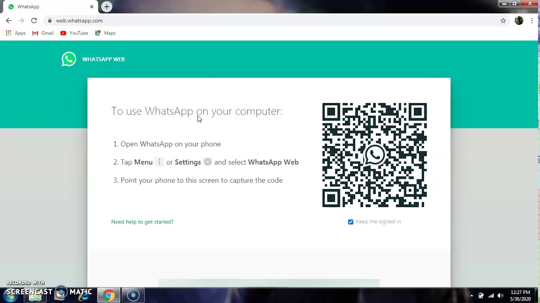Image resolution: width=540 pixels, height=303 pixels.
Task: Click the Chrome icon in the taskbar
Action: point(108,295)
